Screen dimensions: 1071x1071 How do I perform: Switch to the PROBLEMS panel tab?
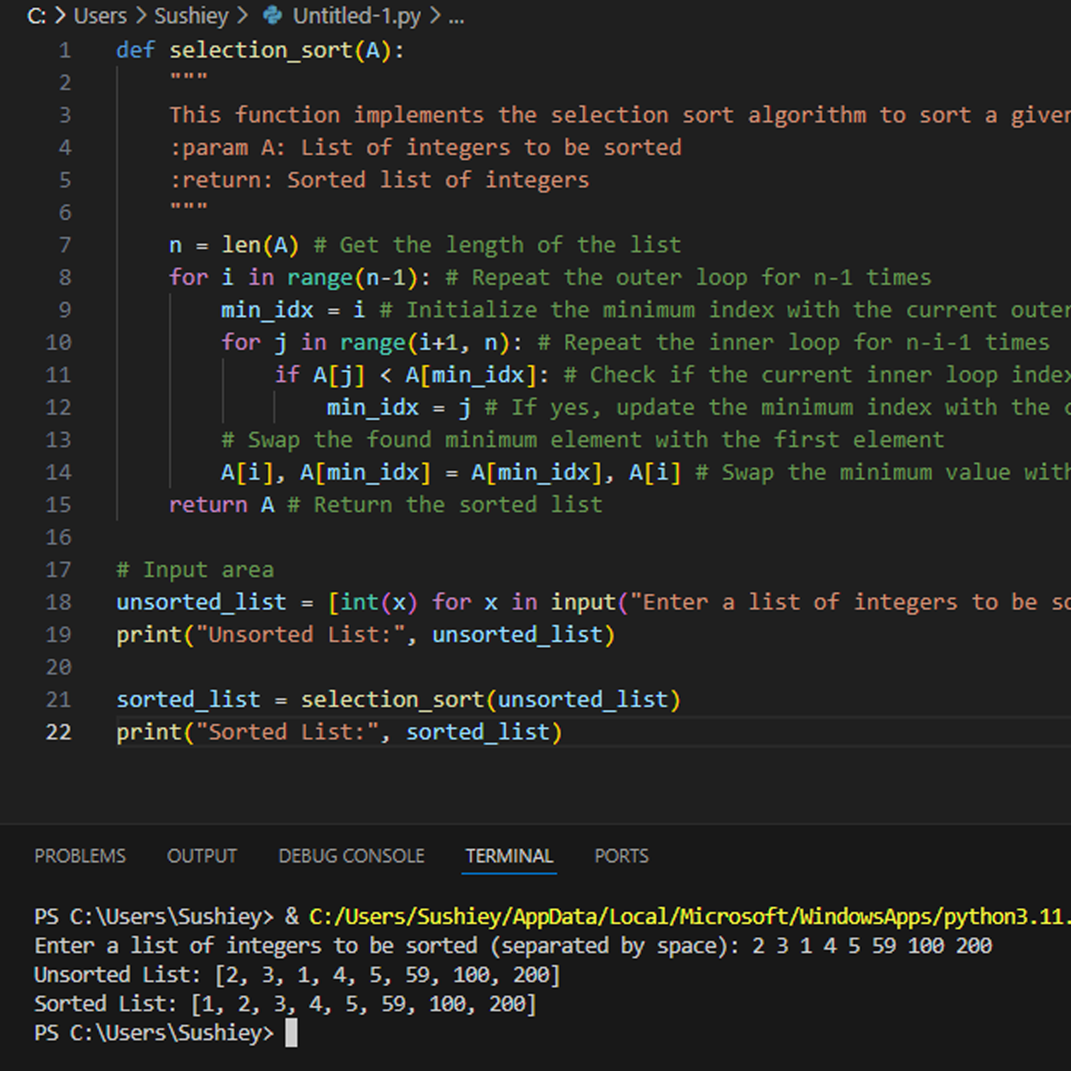click(x=80, y=856)
